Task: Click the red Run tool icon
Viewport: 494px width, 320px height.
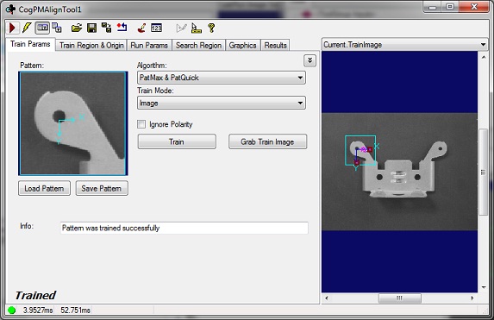Action: point(13,28)
